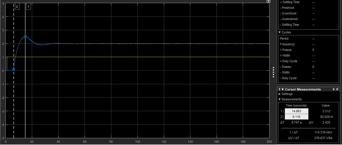This screenshot has height=145, width=342.
Task: Click the - Width row
Action: coord(309,72)
